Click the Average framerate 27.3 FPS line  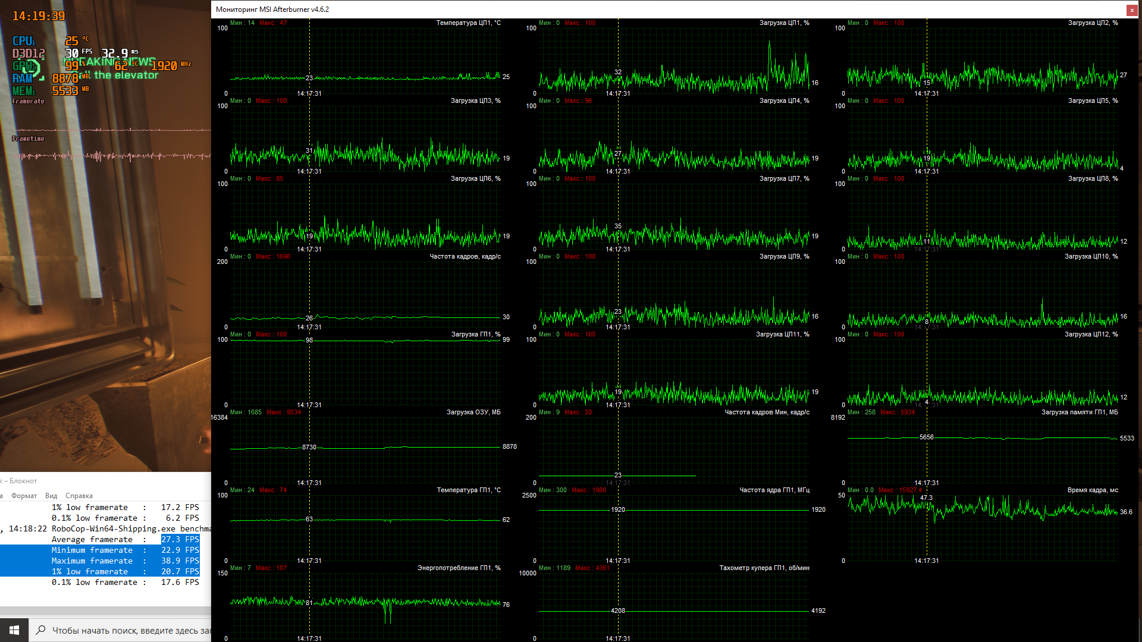tap(125, 540)
